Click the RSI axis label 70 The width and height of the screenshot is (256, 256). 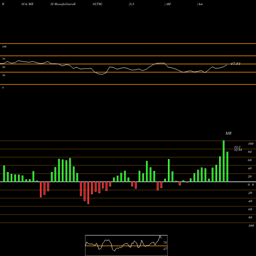tap(4, 59)
